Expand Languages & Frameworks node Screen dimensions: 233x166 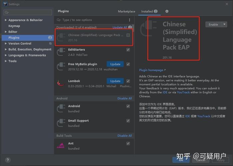6,55
